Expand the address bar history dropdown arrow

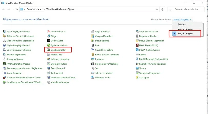tap(157, 10)
